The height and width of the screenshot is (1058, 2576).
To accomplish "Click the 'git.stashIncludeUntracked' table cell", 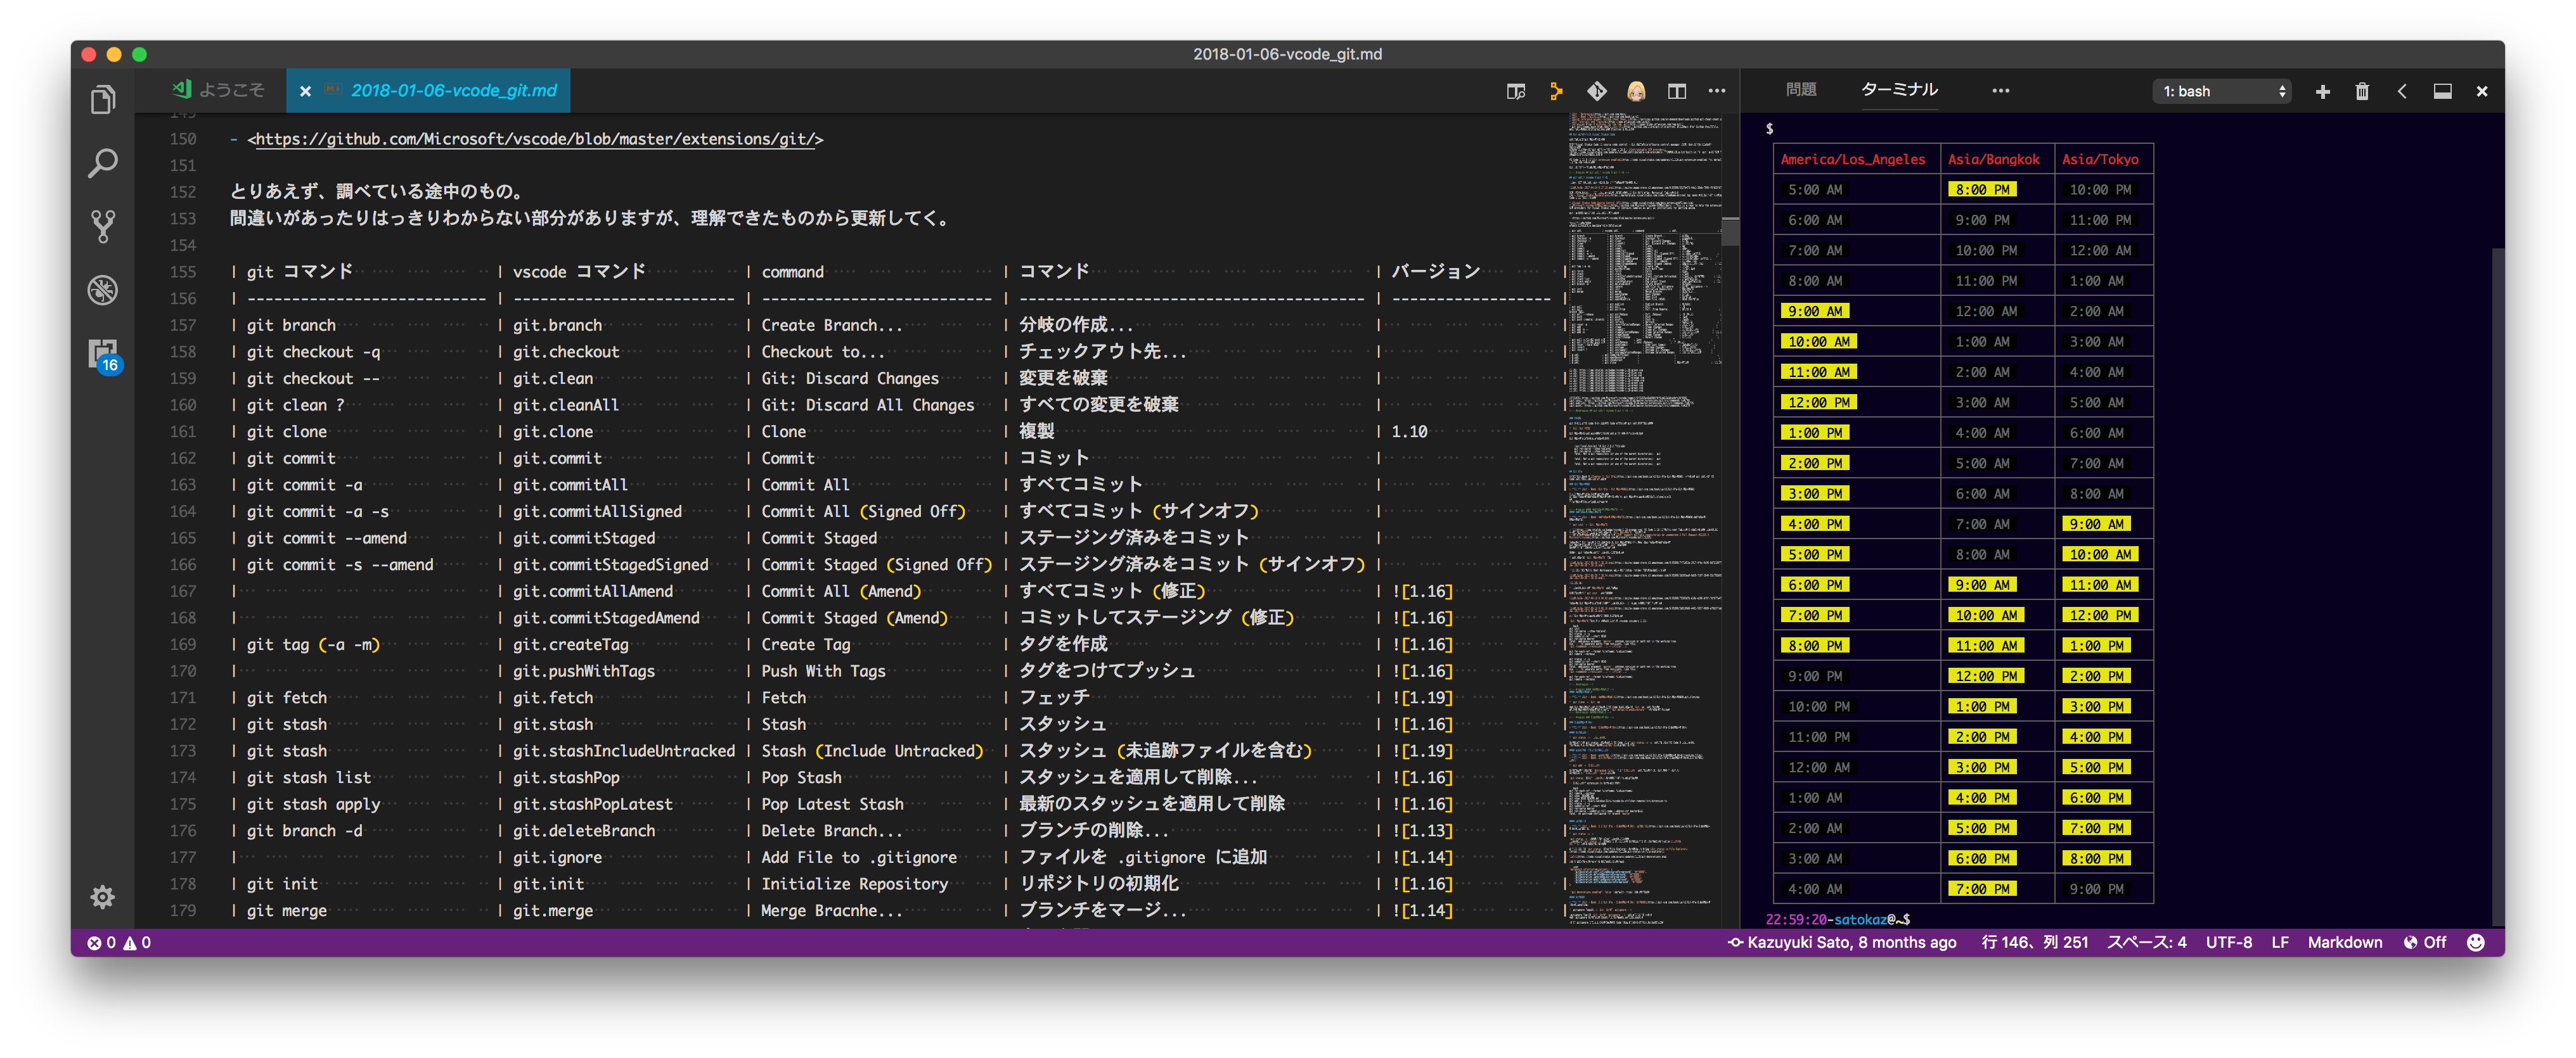I will click(624, 751).
